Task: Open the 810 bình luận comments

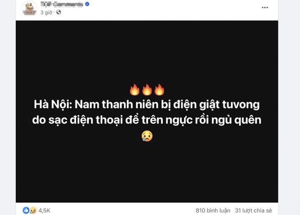Action: click(x=213, y=210)
